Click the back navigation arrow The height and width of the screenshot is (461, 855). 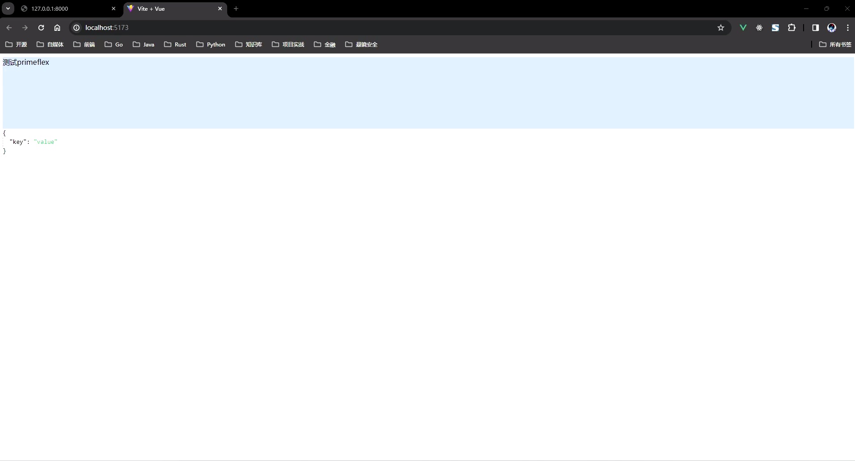pyautogui.click(x=9, y=28)
